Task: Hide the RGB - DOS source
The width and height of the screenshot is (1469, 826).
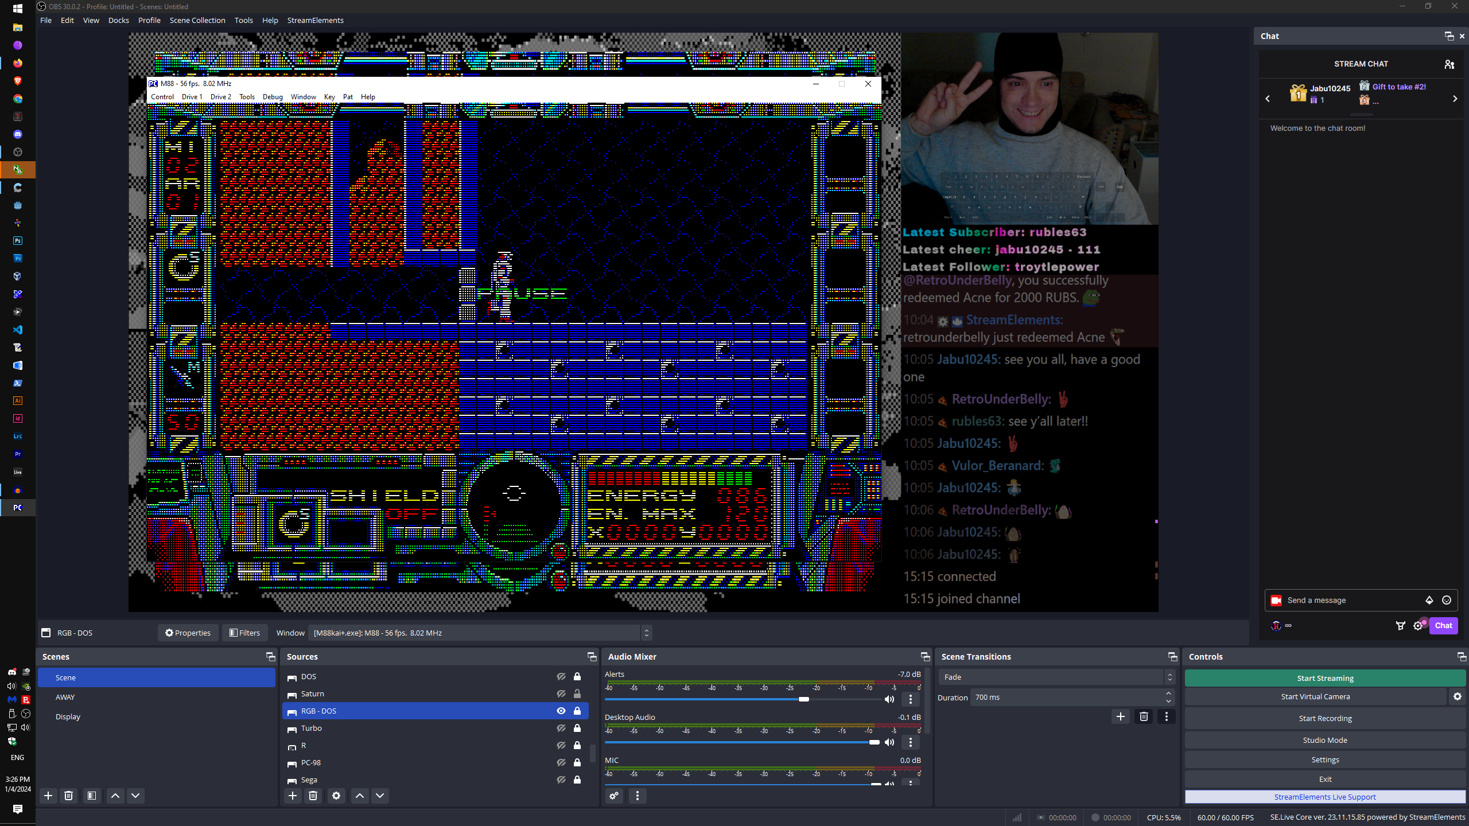Action: [x=561, y=711]
